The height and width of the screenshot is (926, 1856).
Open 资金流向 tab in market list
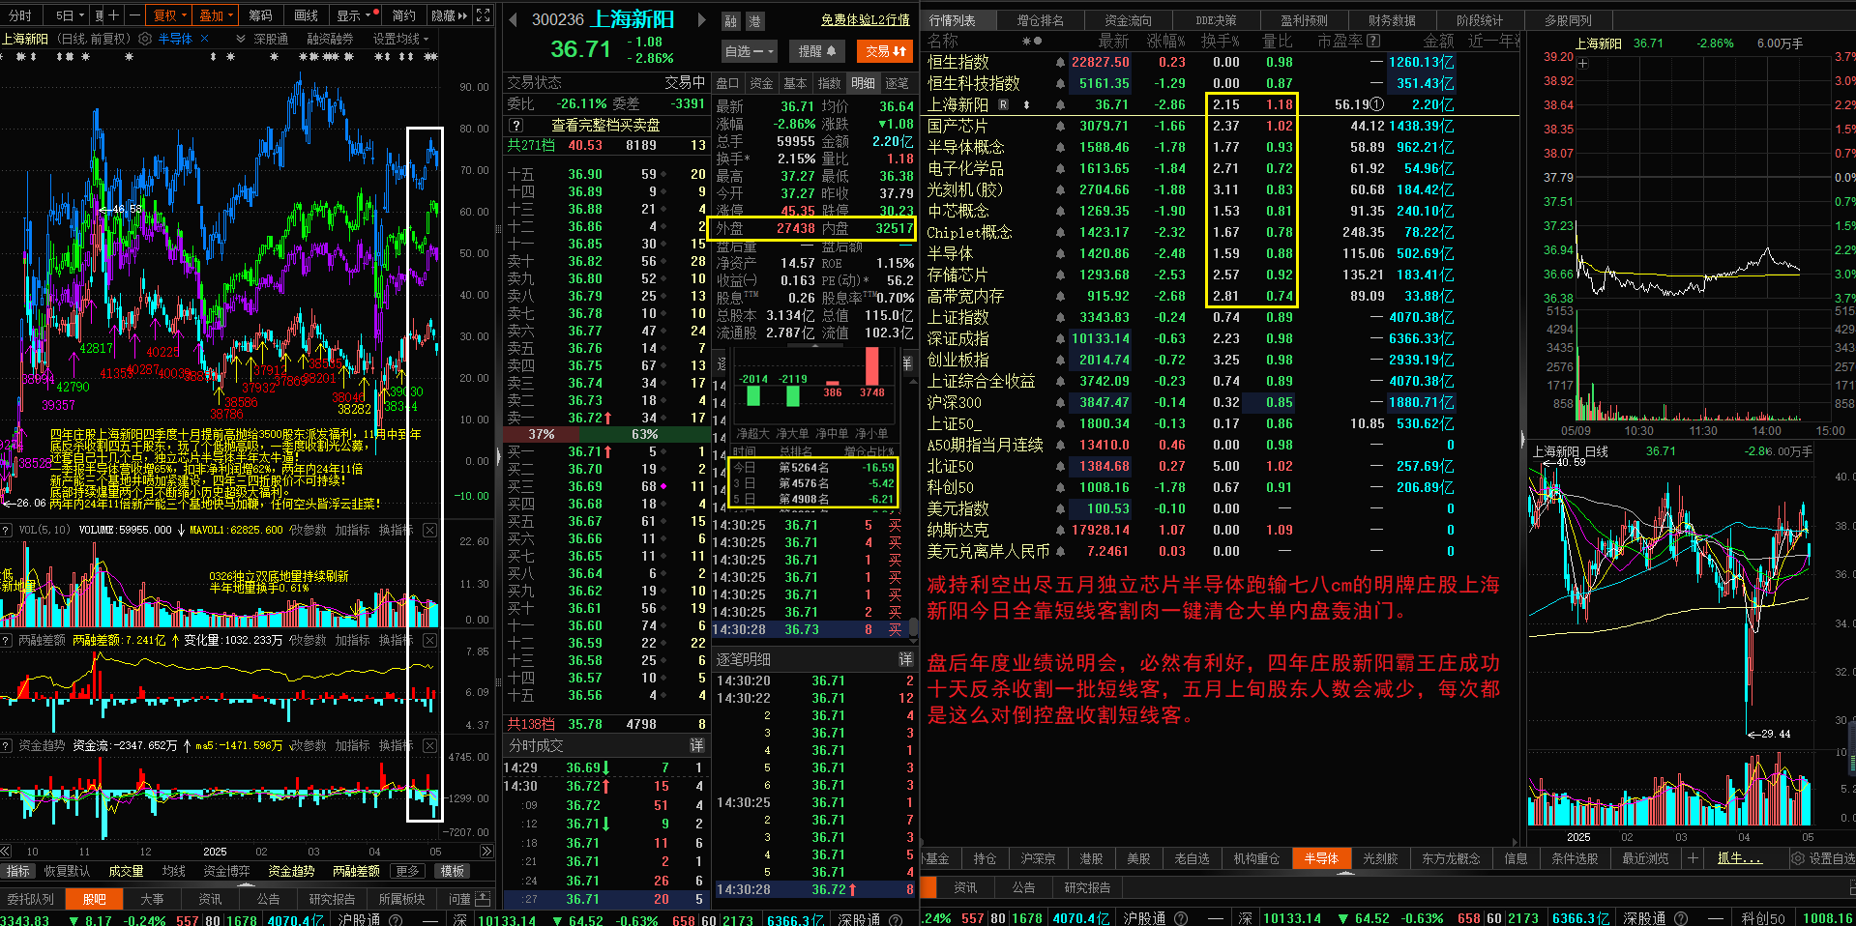point(1128,19)
